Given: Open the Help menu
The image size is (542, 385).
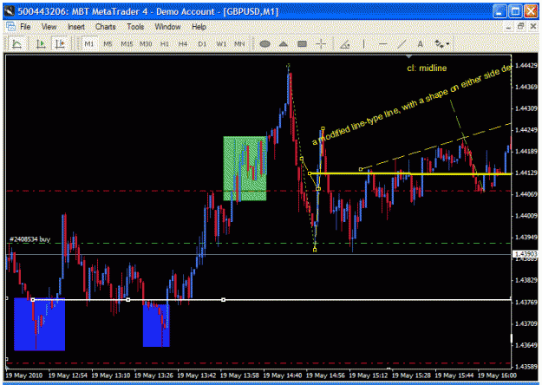Looking at the screenshot, I should (x=199, y=27).
